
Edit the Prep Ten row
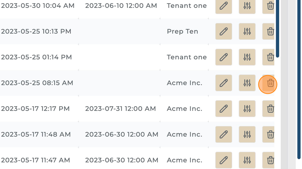tap(224, 31)
